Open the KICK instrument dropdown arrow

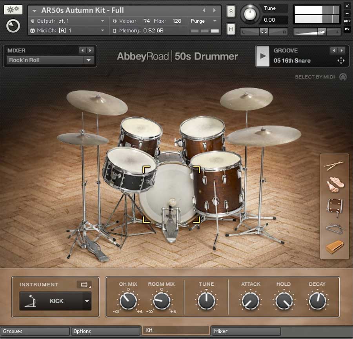coord(87,301)
